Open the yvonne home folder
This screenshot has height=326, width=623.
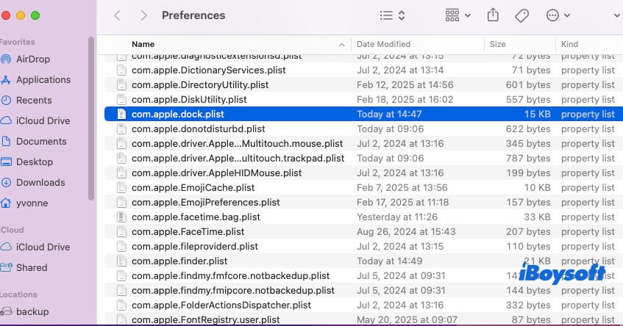[x=32, y=203]
